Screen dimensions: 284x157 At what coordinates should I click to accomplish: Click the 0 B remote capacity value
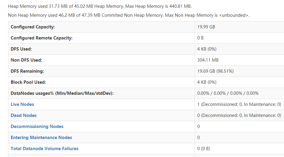coord(200,38)
